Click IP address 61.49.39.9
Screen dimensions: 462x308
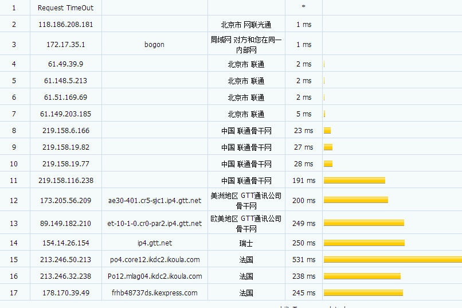(x=65, y=64)
